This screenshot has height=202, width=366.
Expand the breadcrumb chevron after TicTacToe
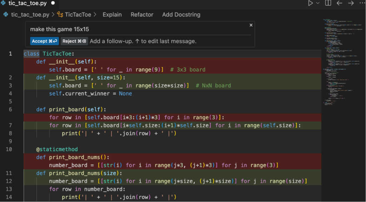tap(95, 15)
